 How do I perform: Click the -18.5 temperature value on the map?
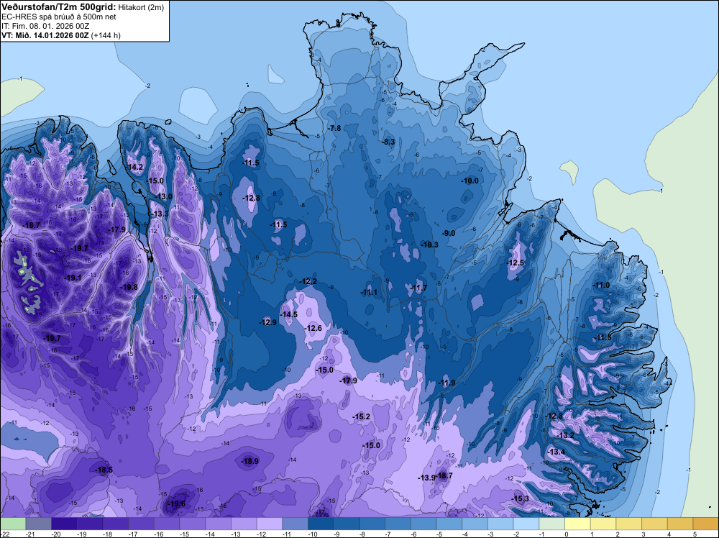104,470
